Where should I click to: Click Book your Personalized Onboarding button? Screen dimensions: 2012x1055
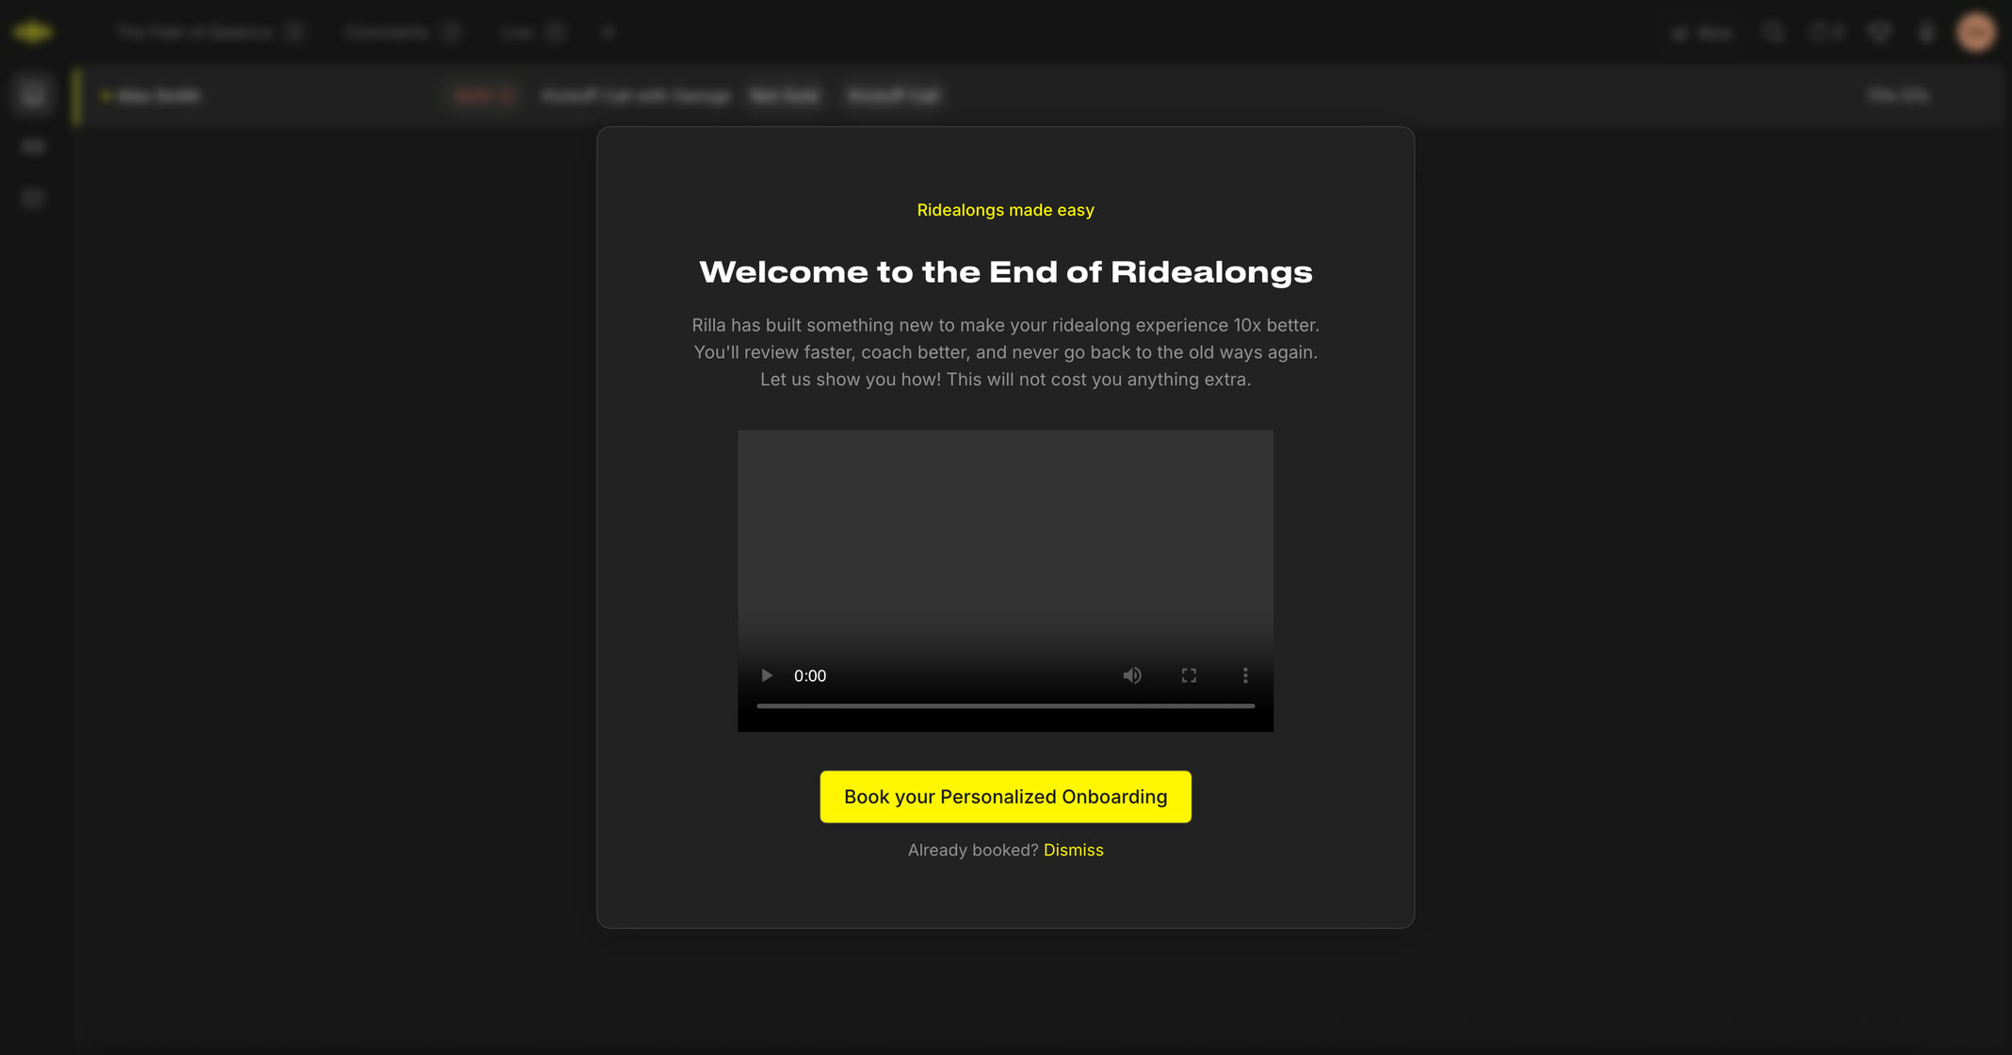[x=1005, y=797]
